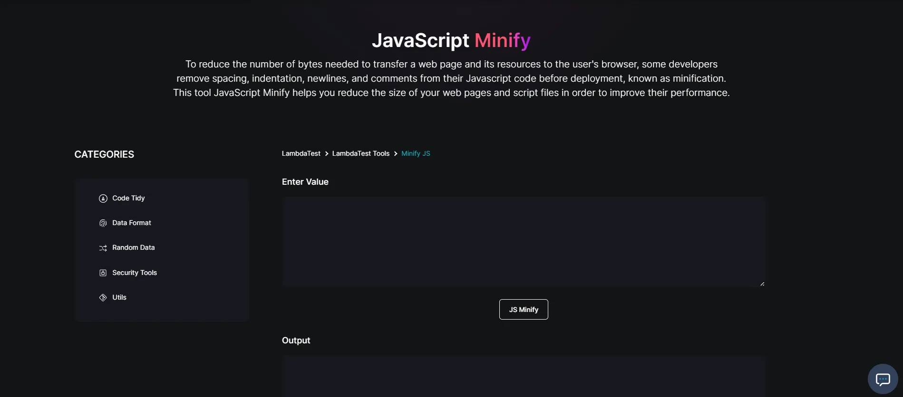Open the LambdaTest Tools breadcrumb link
Screen dimensions: 903x397
(361, 153)
